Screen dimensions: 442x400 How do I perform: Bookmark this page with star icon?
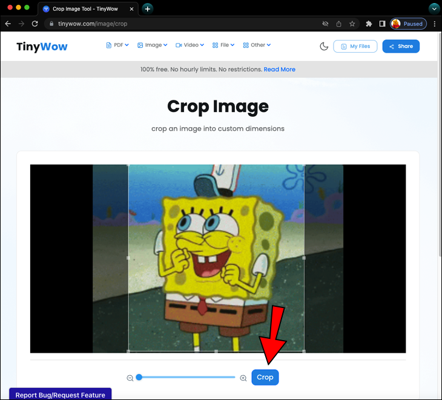coord(352,24)
